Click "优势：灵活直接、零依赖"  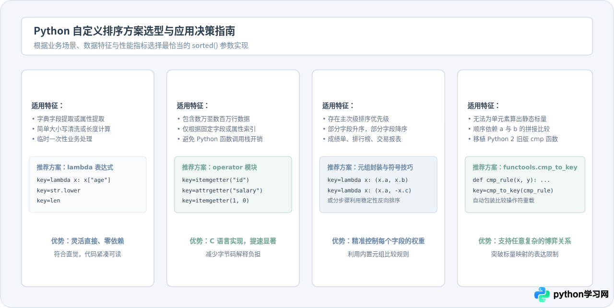[x=88, y=241]
